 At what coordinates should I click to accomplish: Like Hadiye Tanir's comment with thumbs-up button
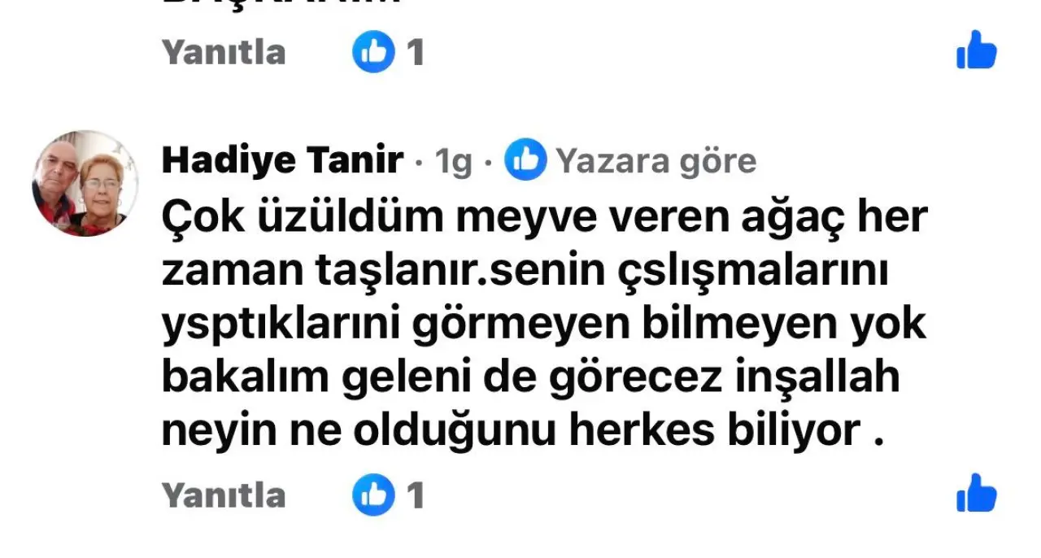point(976,493)
